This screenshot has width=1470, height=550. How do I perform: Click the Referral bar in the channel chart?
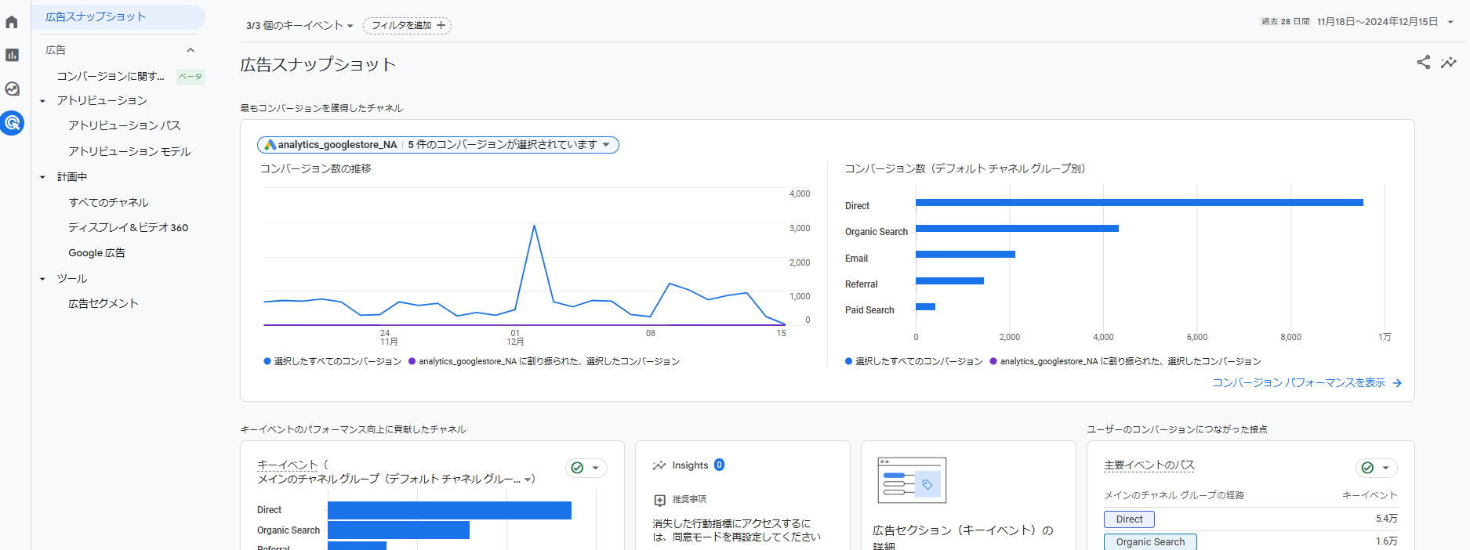click(949, 280)
